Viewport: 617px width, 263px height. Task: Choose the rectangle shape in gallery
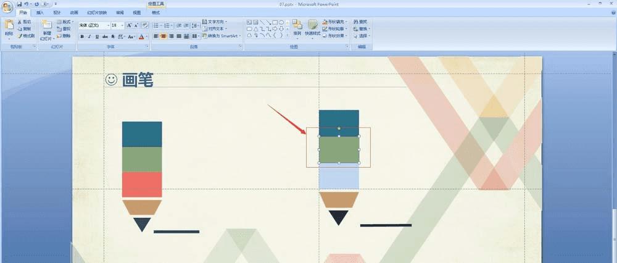275,22
